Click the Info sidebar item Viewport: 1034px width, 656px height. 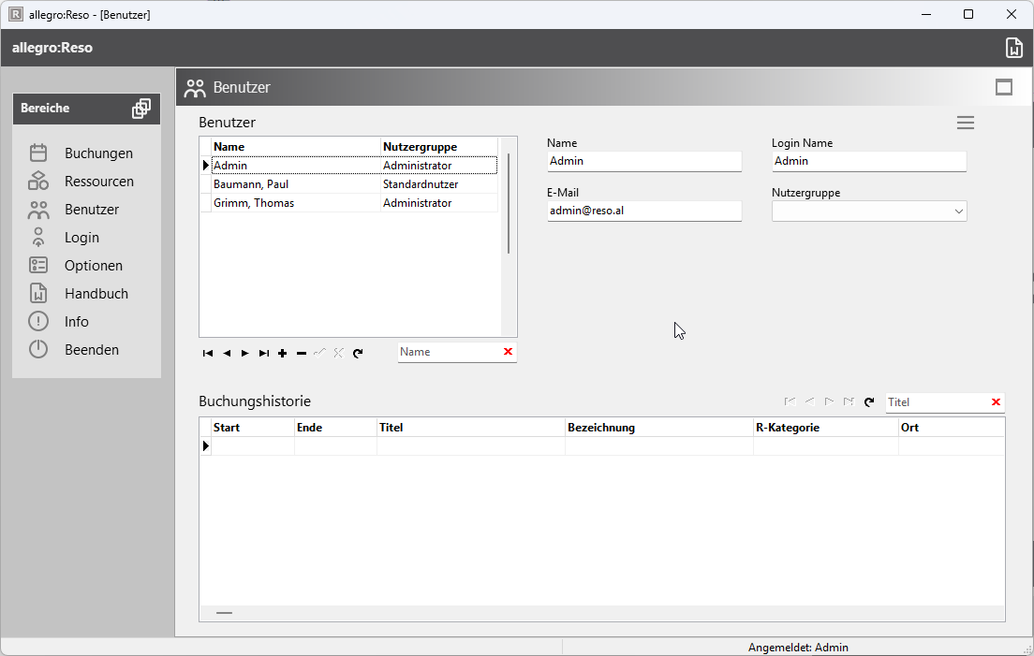coord(76,322)
